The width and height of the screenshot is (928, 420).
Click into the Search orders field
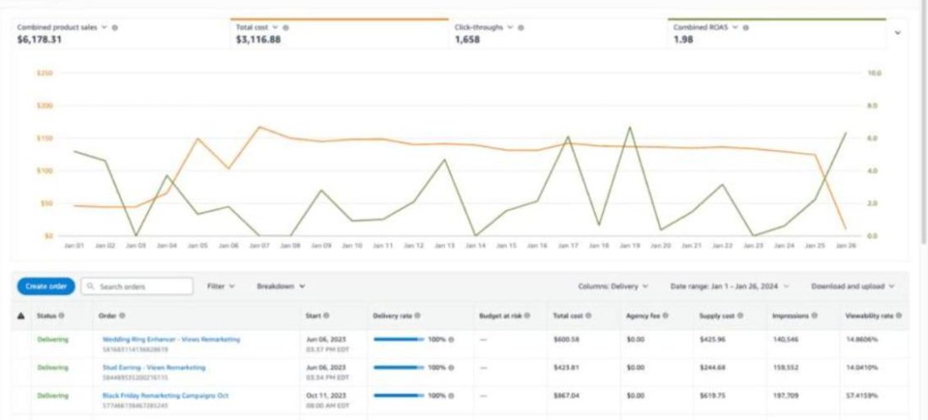coord(137,286)
